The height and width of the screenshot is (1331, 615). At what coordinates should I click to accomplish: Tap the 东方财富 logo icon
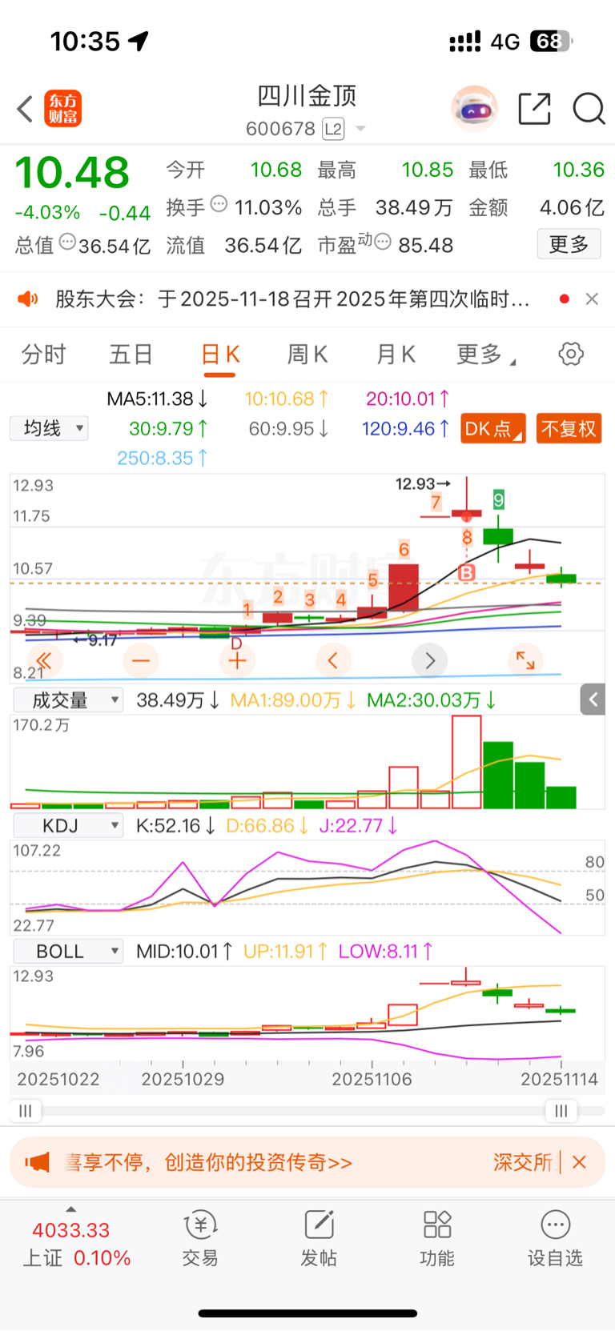63,109
